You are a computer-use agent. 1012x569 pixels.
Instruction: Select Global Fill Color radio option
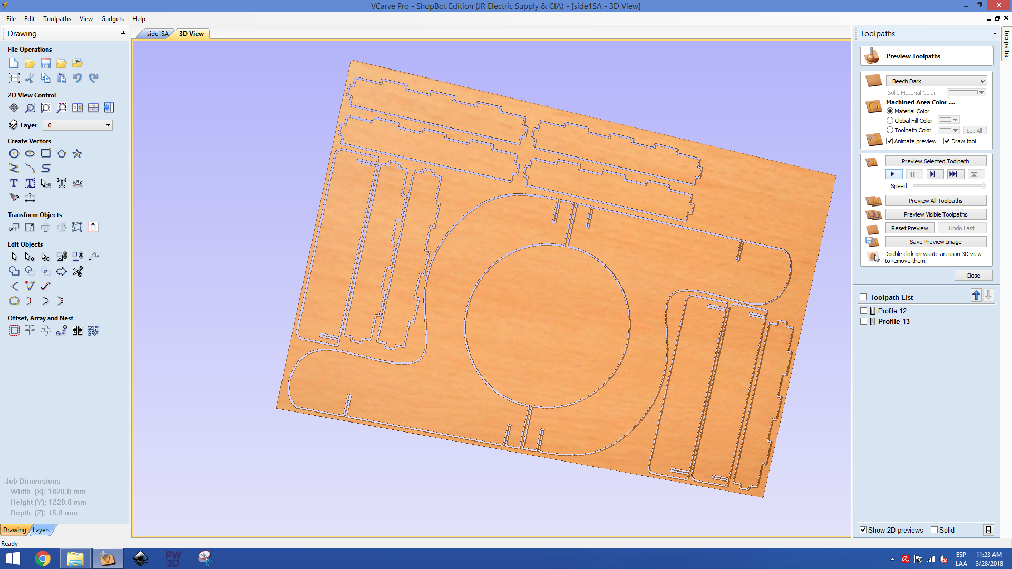pos(890,121)
